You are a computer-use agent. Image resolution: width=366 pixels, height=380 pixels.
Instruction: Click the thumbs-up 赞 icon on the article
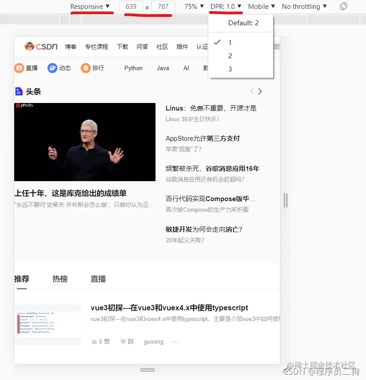pos(94,341)
